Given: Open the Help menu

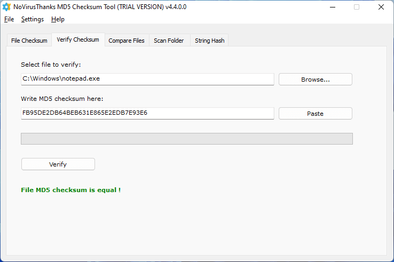Looking at the screenshot, I should pos(58,19).
